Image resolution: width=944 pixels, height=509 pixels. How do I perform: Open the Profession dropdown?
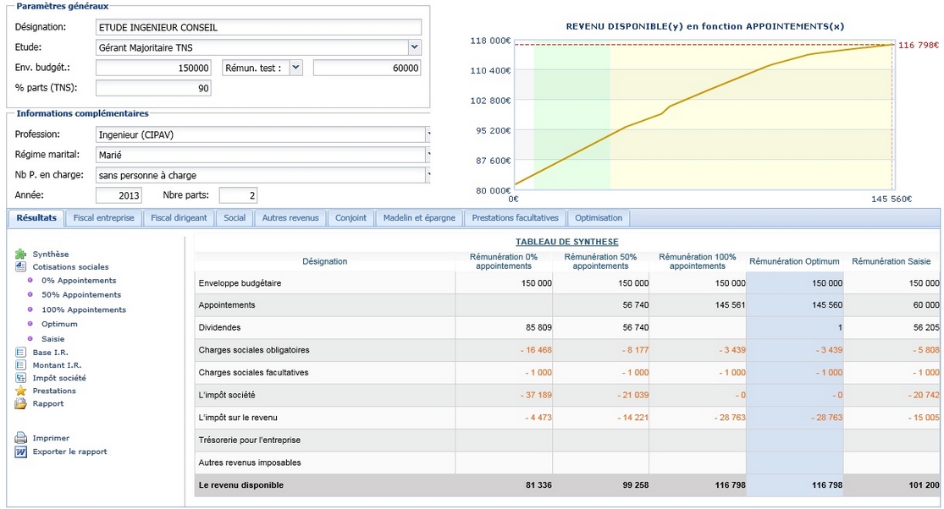tap(428, 134)
